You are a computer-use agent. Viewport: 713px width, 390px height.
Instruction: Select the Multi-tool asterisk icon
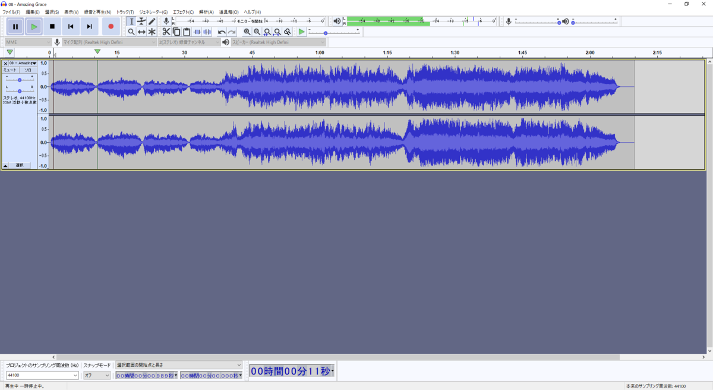152,32
